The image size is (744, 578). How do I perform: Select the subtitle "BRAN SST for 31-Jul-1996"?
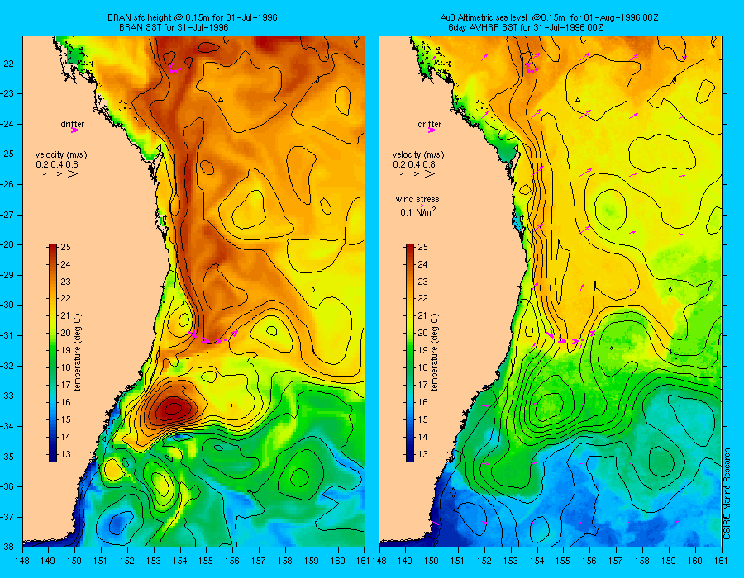click(x=174, y=27)
